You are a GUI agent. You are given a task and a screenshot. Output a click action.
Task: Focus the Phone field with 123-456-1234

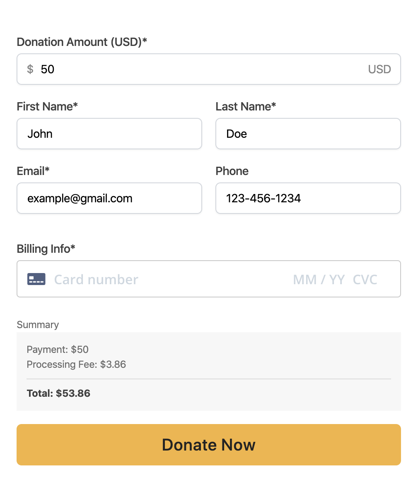308,198
